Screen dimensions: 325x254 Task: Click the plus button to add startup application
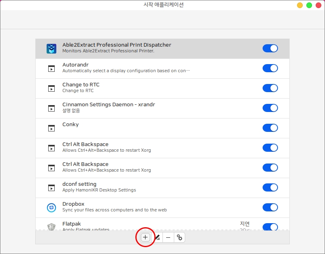tap(145, 237)
